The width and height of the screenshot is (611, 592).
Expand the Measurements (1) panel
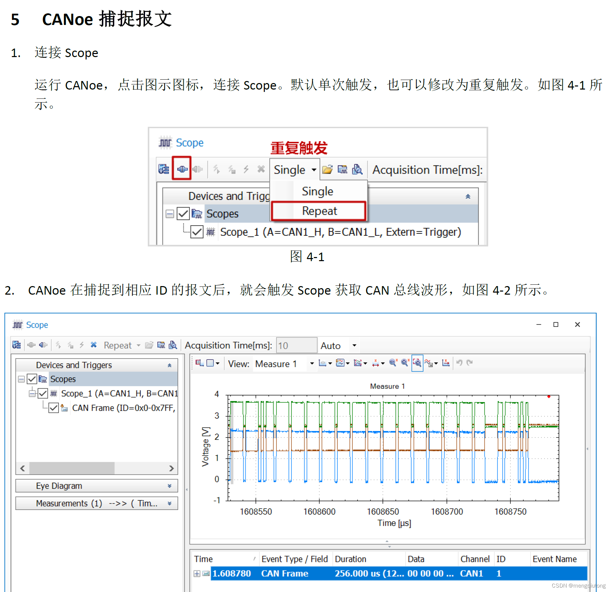coord(169,503)
